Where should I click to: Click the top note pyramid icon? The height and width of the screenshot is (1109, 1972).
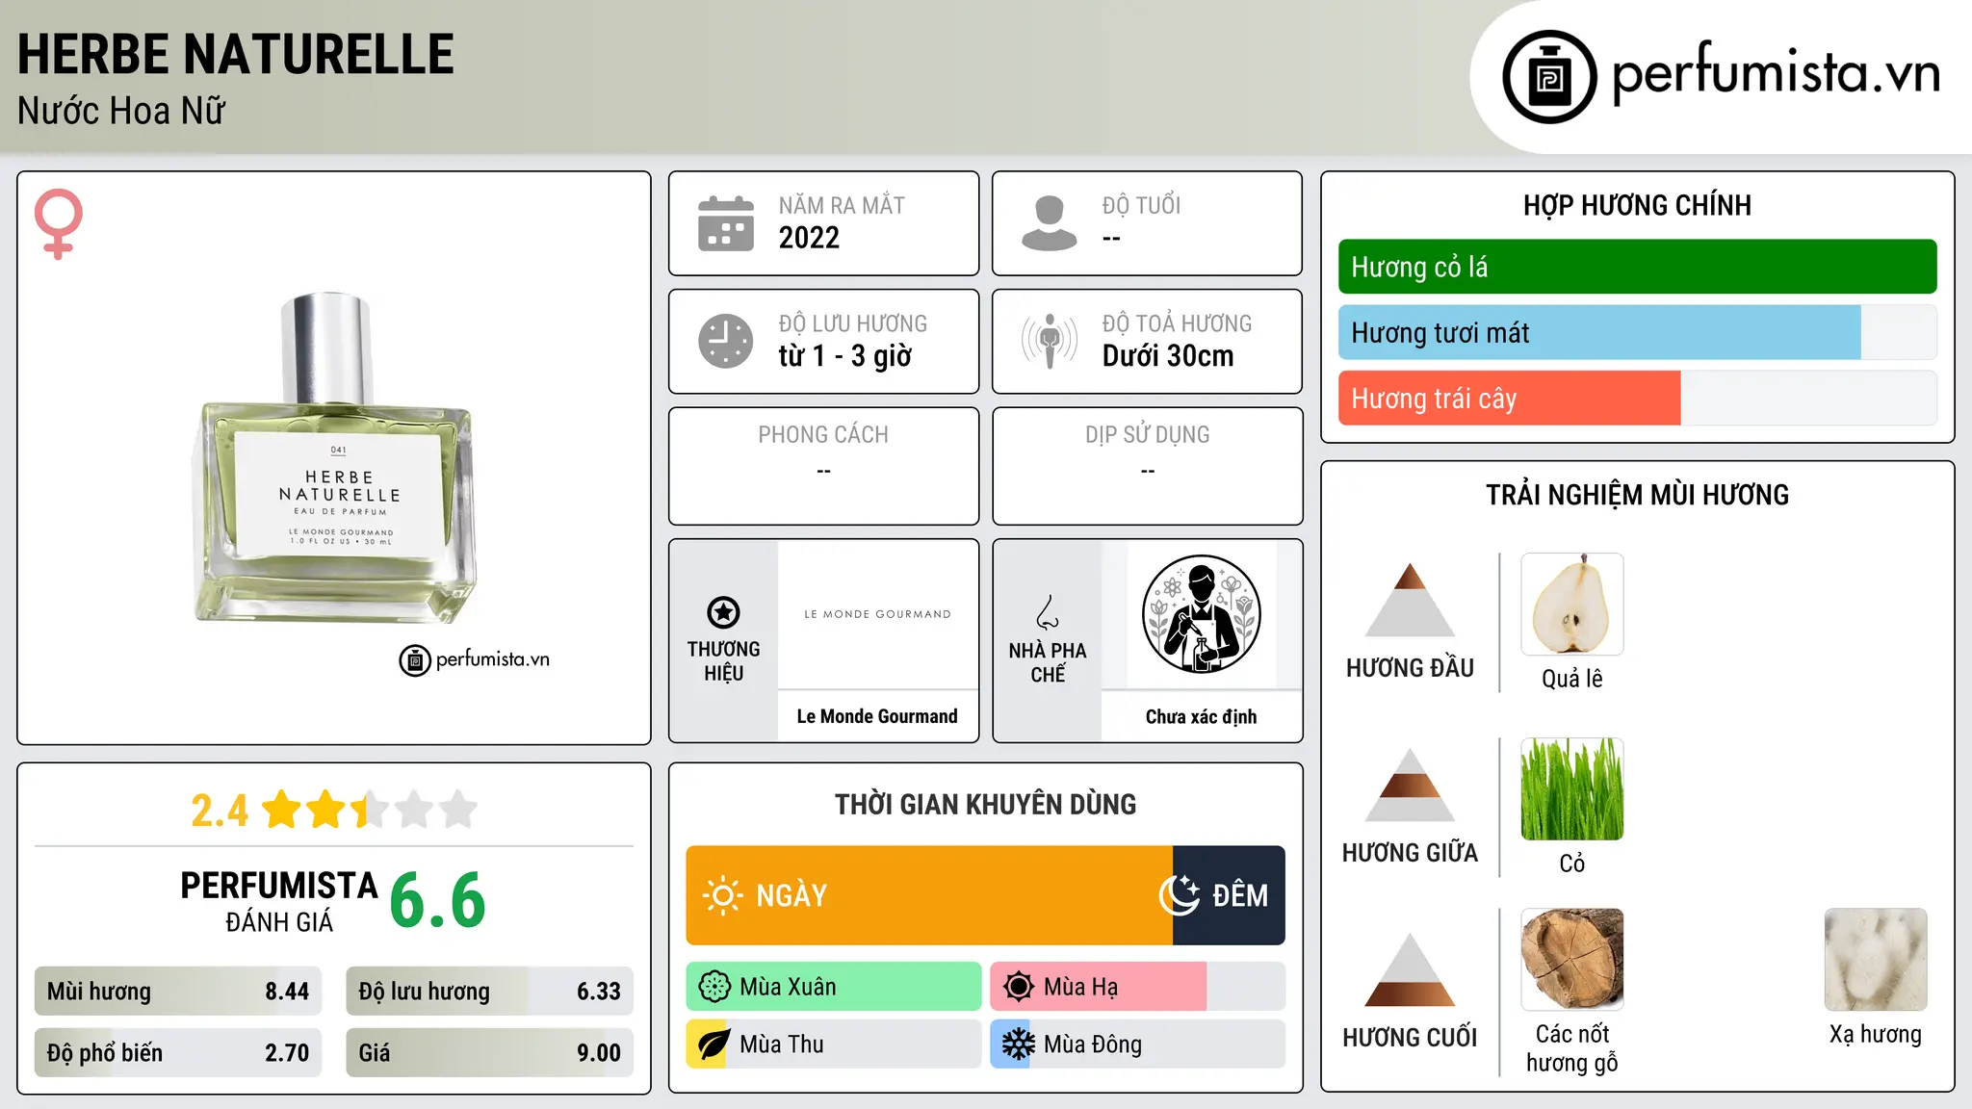pyautogui.click(x=1410, y=600)
